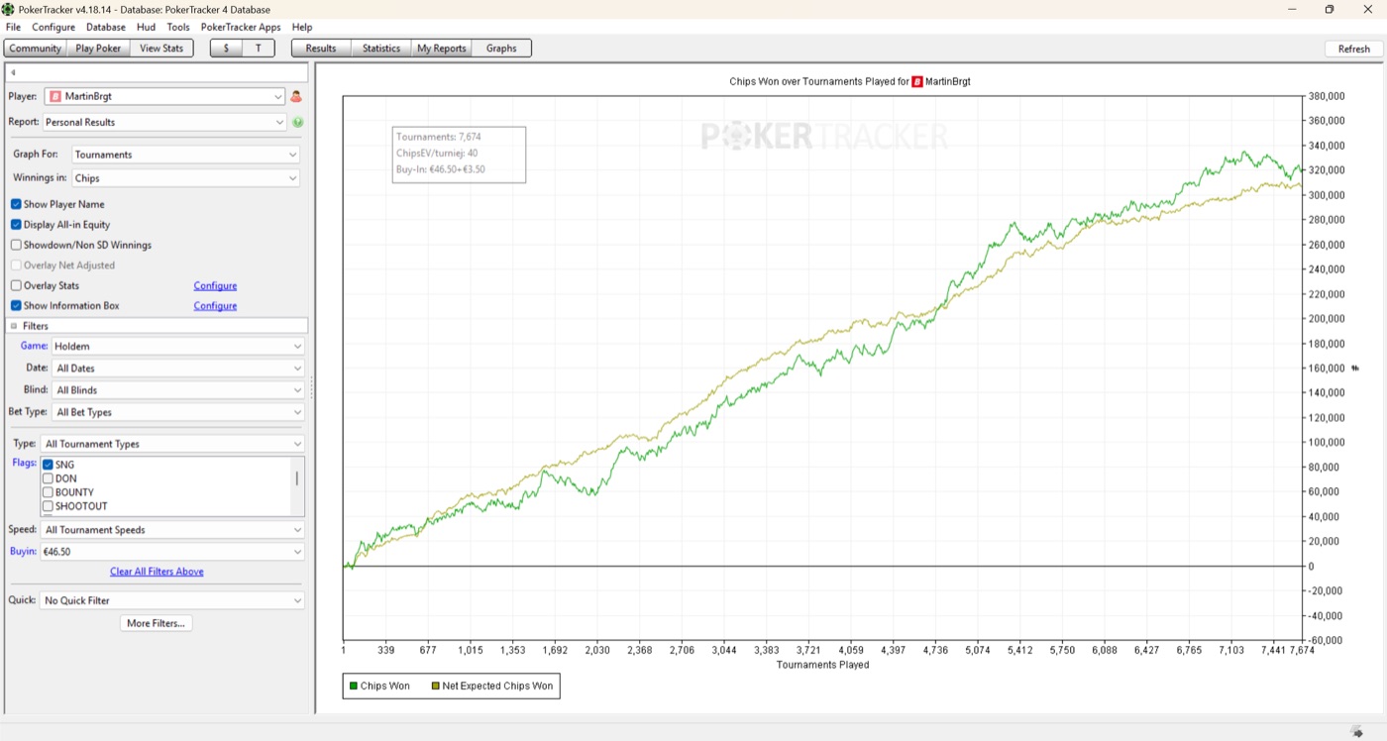Click the blue "Flags:" filter label

[x=25, y=463]
